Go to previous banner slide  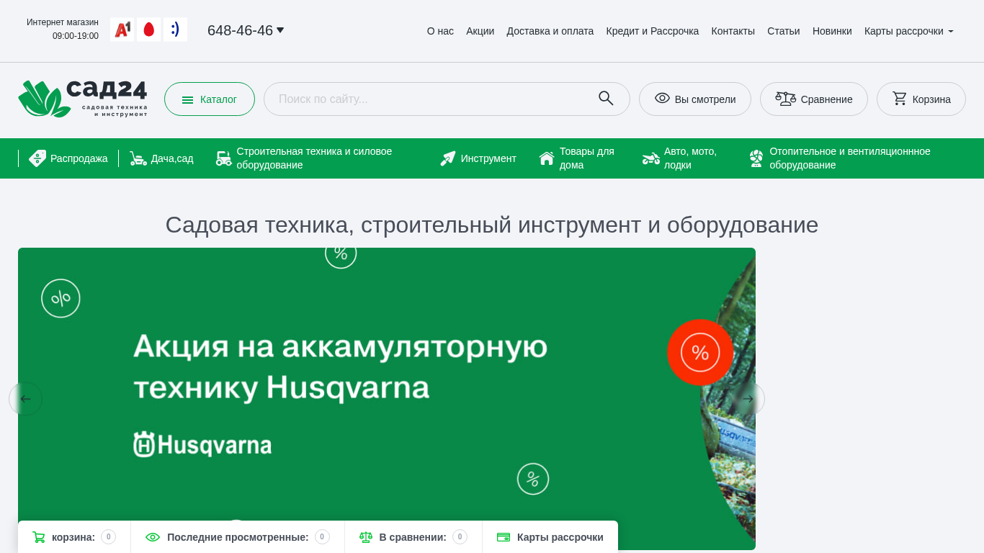[x=26, y=399]
